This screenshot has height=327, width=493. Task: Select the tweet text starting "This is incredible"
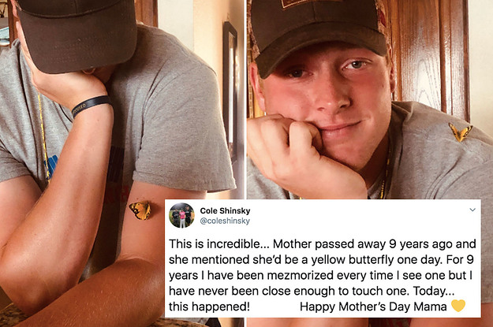pyautogui.click(x=323, y=275)
